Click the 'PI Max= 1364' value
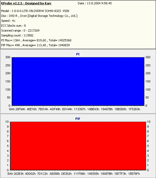 coord(10,40)
